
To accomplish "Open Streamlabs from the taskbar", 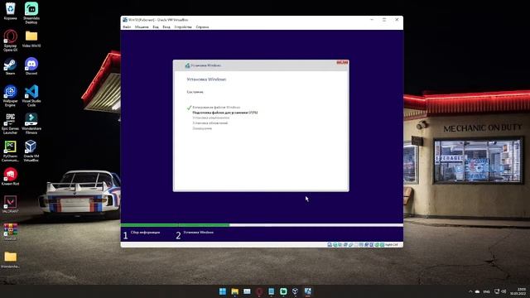I will pyautogui.click(x=283, y=291).
